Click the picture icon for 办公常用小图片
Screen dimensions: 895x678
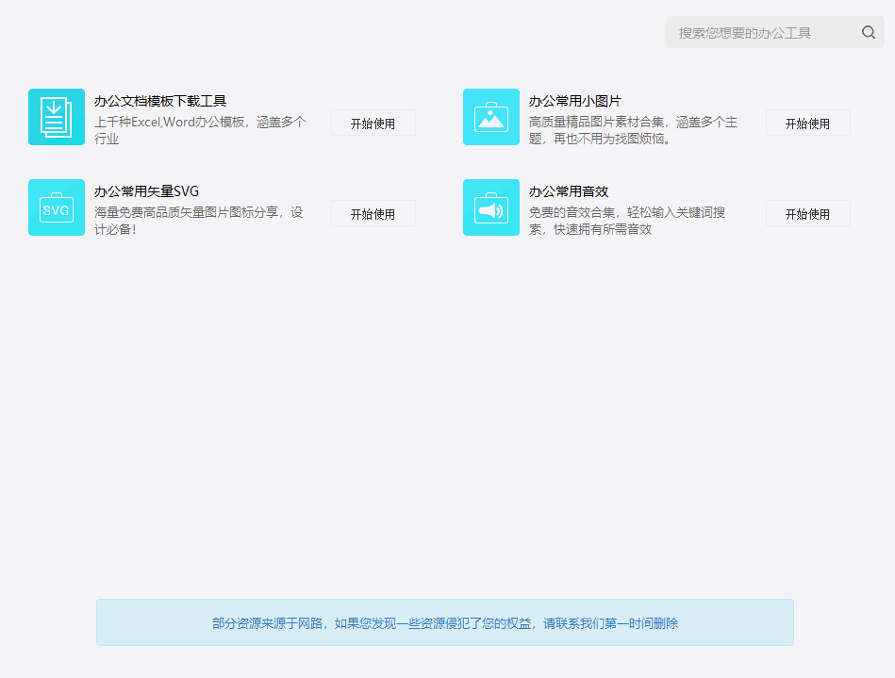click(x=491, y=116)
